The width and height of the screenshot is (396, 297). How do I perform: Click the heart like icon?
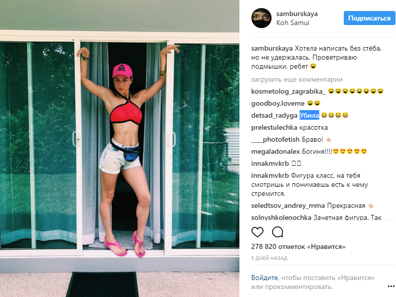(x=257, y=232)
